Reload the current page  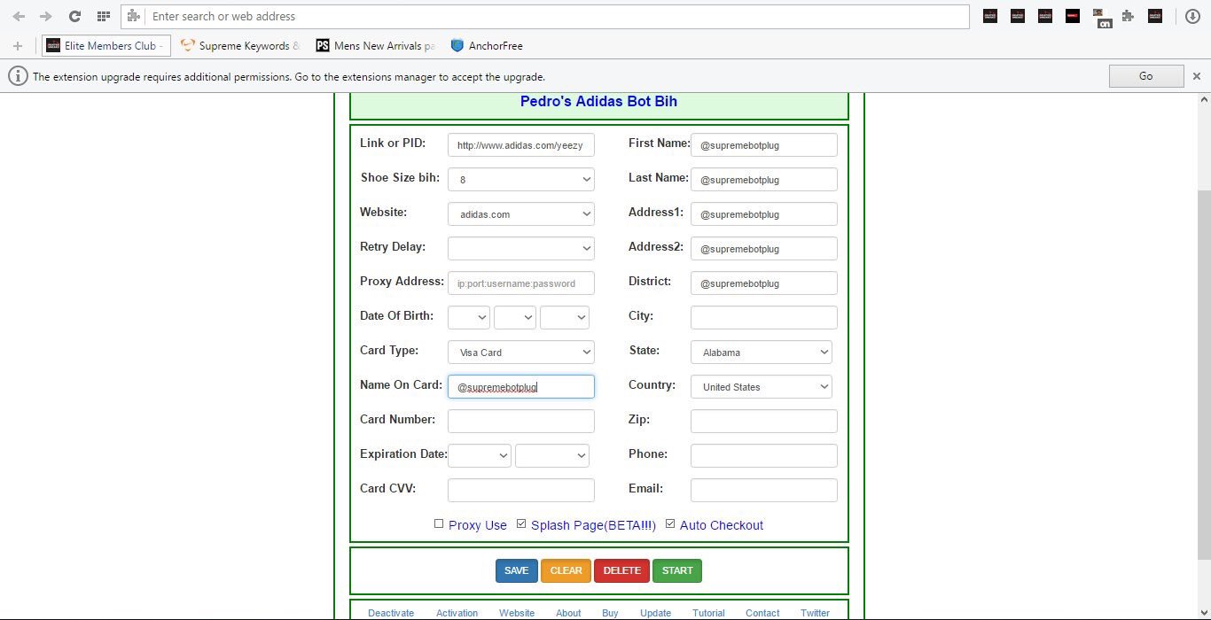pyautogui.click(x=74, y=16)
